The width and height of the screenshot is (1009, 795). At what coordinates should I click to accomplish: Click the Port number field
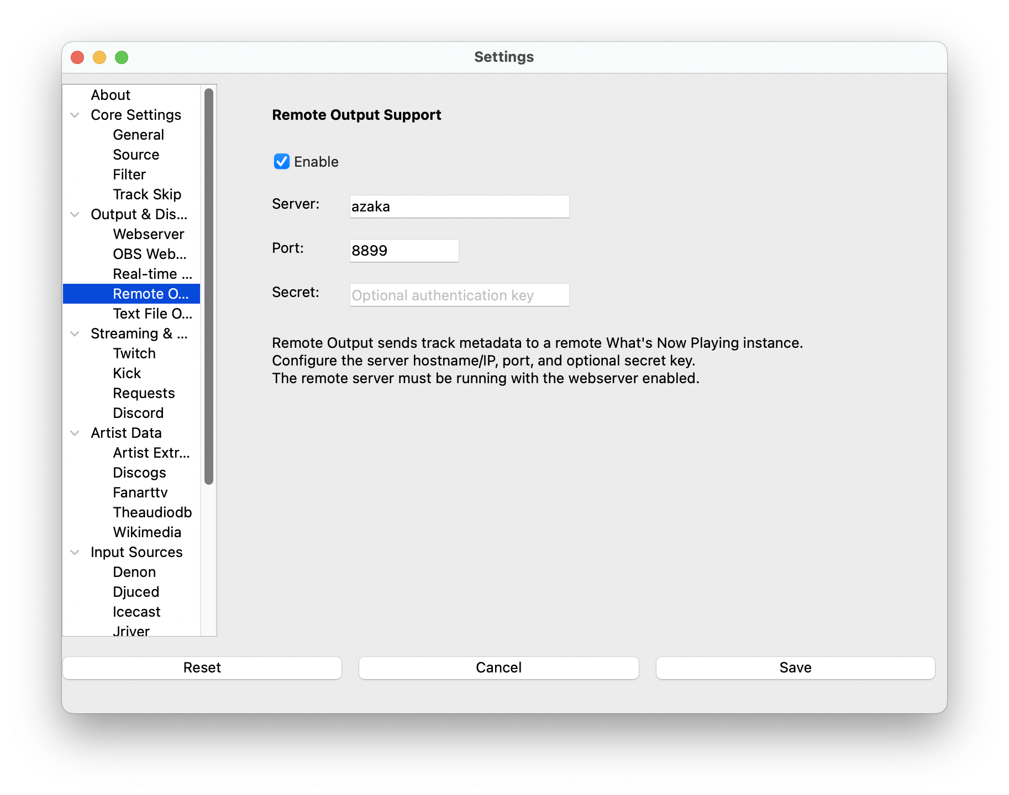coord(403,251)
